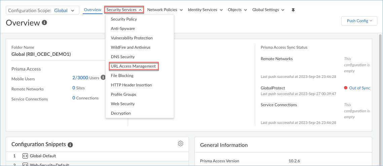Open the 2/3000 mobile users link
This screenshot has height=166, width=383.
pyautogui.click(x=80, y=78)
